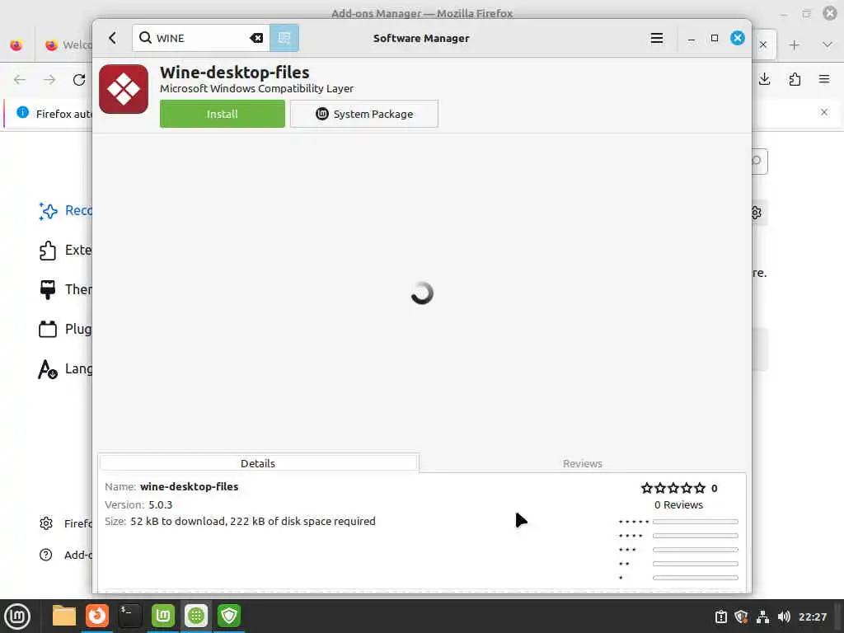The height and width of the screenshot is (633, 844).
Task: Click the 0 Reviews text
Action: (x=679, y=505)
